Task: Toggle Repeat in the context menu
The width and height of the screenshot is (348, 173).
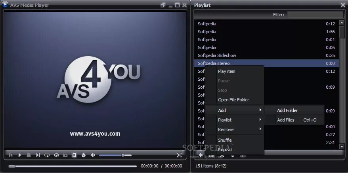Action: tap(234, 150)
